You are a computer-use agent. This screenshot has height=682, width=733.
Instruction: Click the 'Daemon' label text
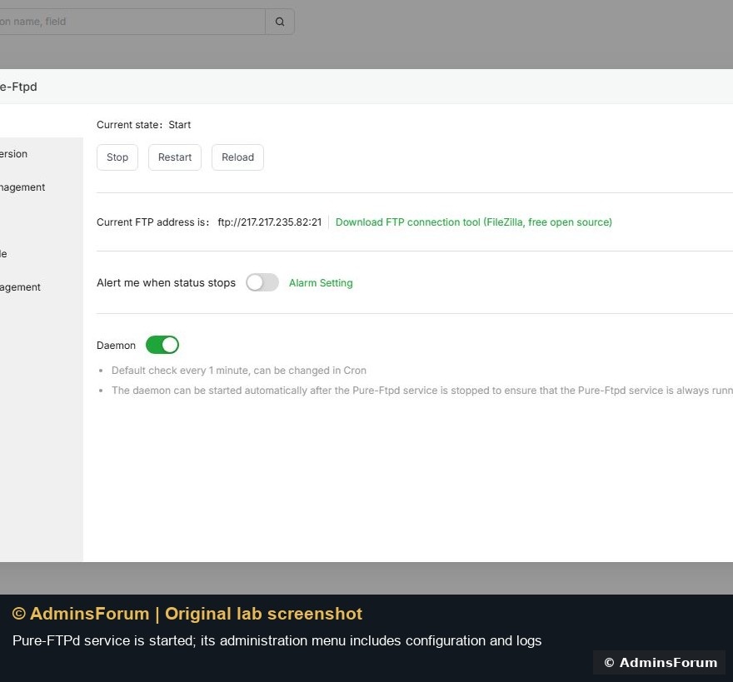pyautogui.click(x=116, y=346)
